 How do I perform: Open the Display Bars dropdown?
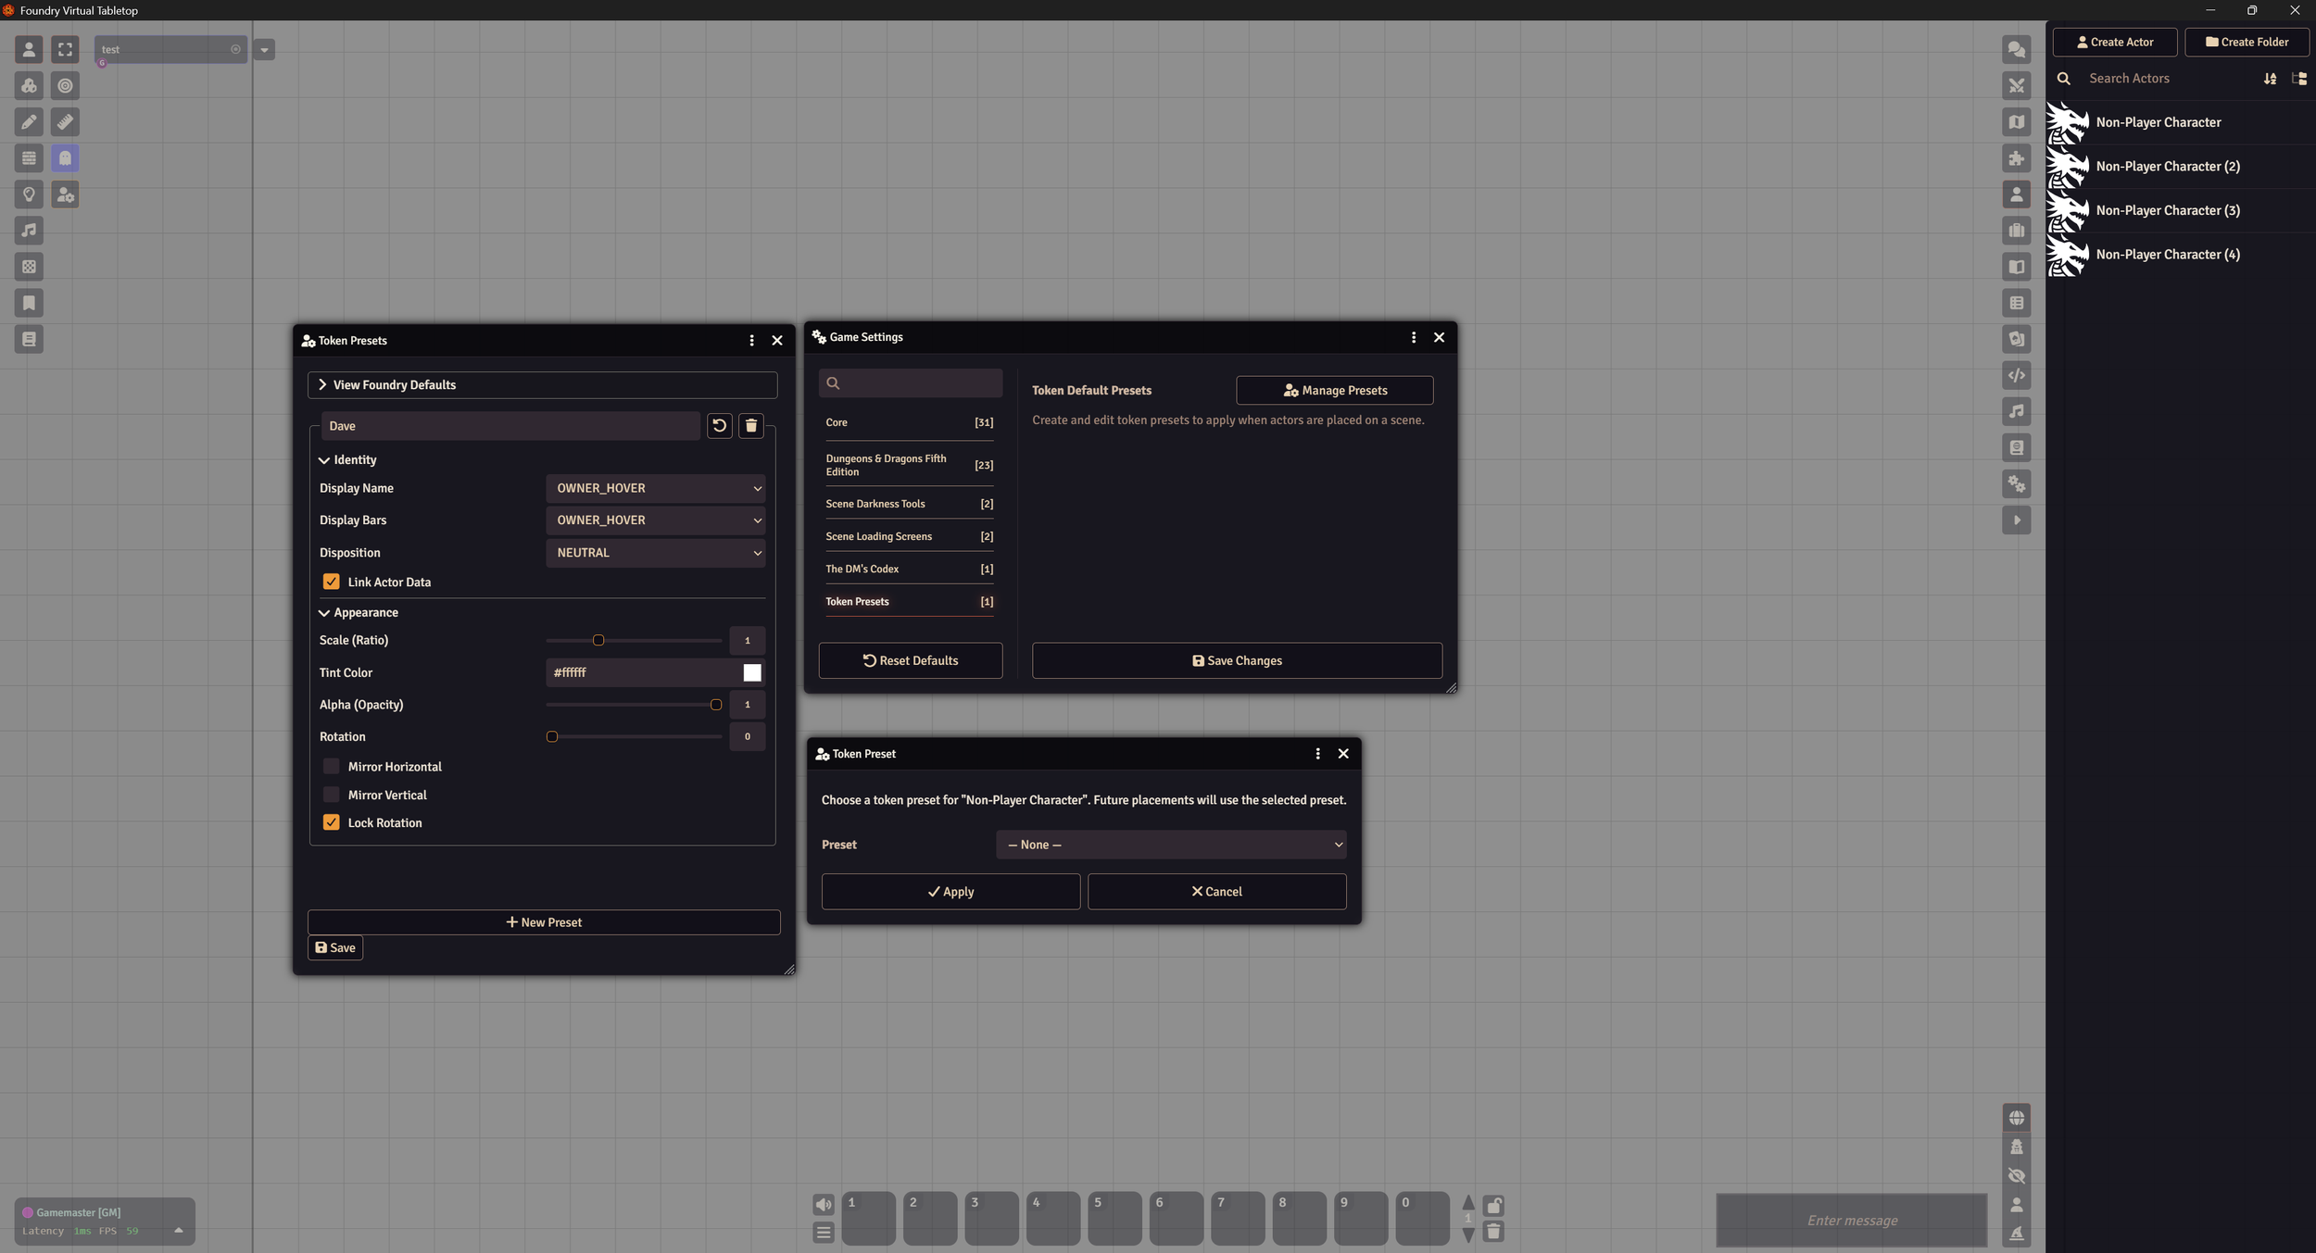coord(655,520)
